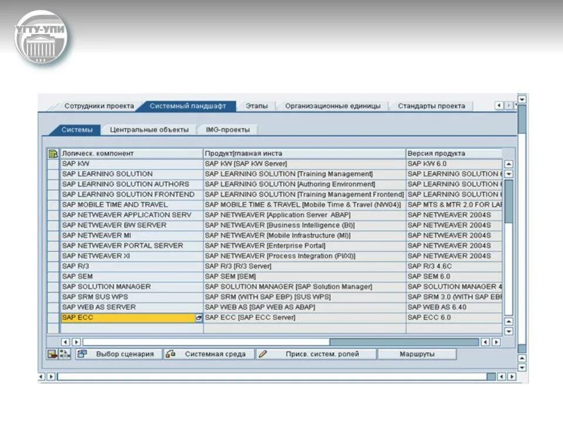Click table vertical scrollbar thumb
The width and height of the screenshot is (563, 422).
[509, 201]
